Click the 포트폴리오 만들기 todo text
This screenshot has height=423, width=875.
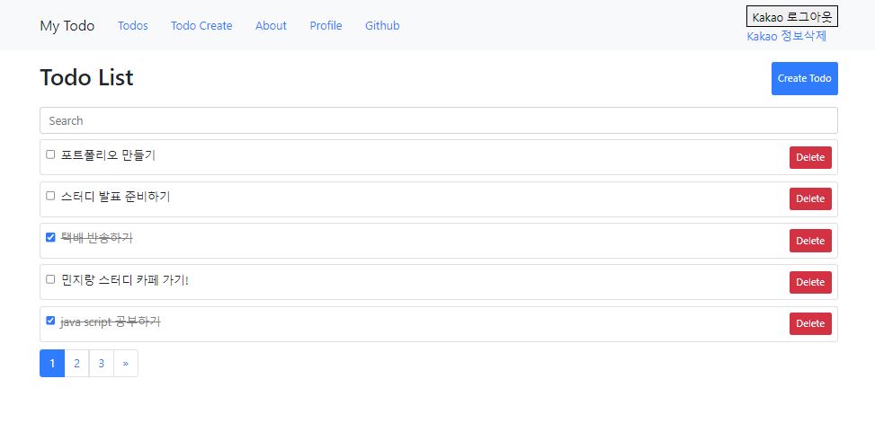tap(108, 155)
